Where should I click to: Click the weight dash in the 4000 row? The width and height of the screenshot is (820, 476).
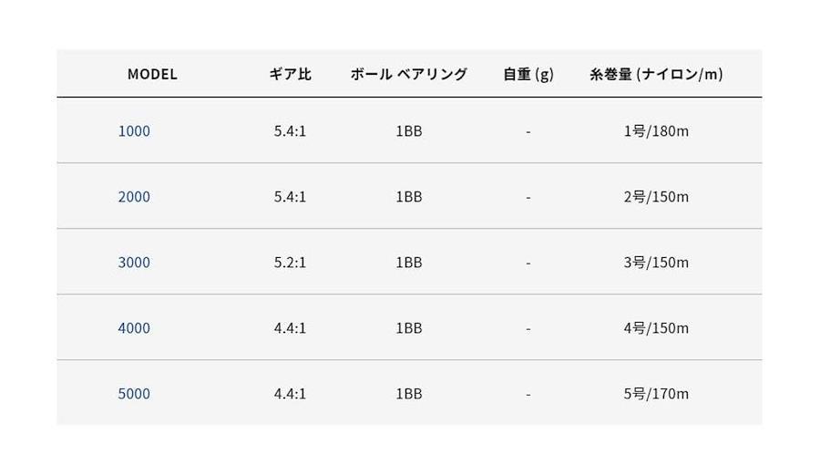coord(528,328)
